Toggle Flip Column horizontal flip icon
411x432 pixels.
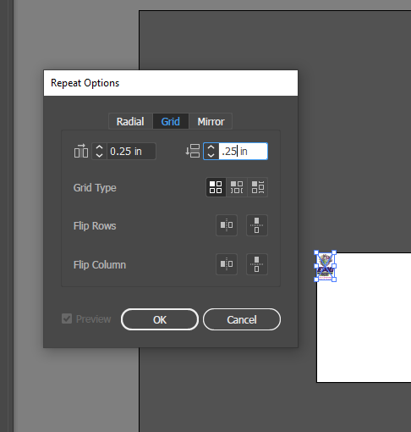[227, 264]
